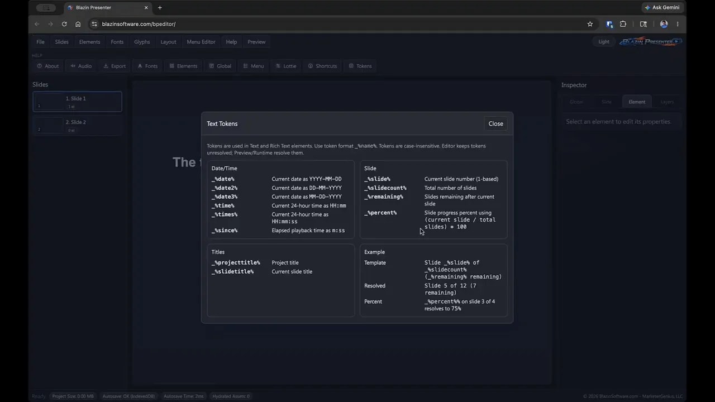Toggle the Light theme button
715x402 pixels.
tap(604, 42)
